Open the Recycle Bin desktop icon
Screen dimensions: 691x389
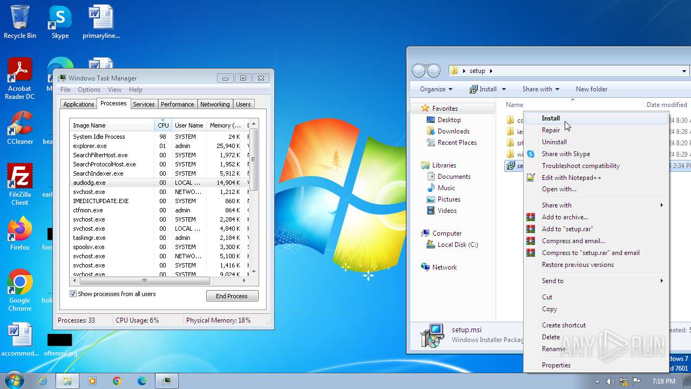(x=20, y=22)
